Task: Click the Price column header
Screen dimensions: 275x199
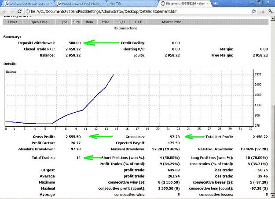Action: pyautogui.click(x=106, y=22)
